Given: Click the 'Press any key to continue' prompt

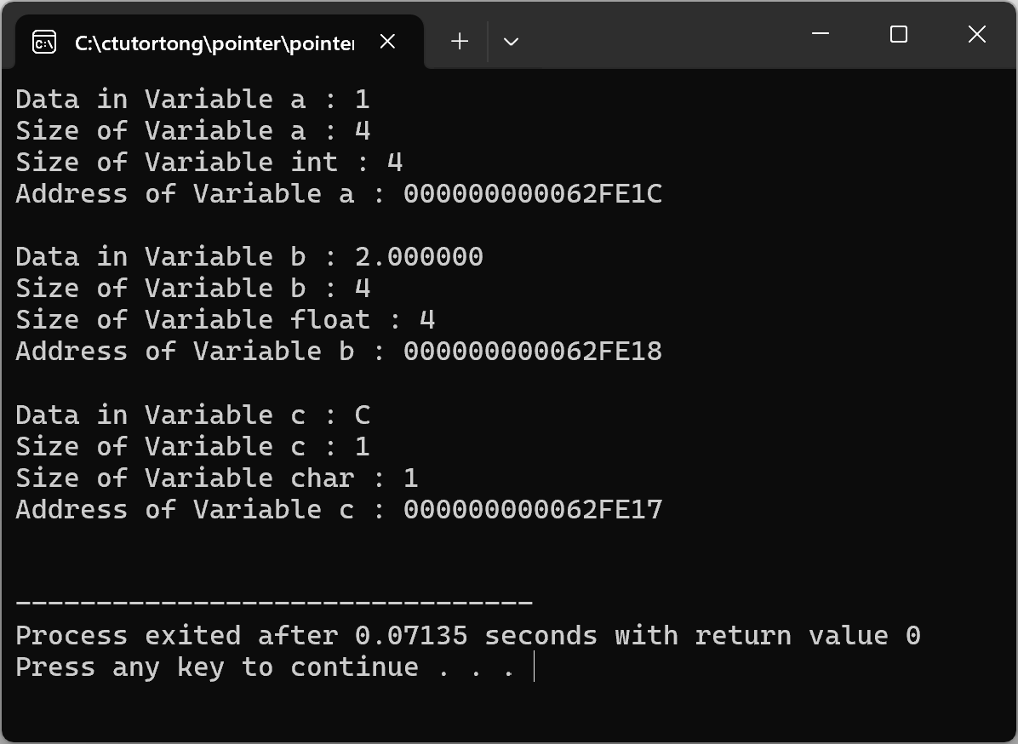Looking at the screenshot, I should 266,667.
